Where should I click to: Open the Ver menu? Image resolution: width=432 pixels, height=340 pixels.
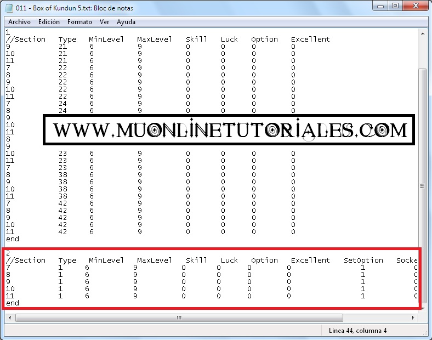(104, 22)
